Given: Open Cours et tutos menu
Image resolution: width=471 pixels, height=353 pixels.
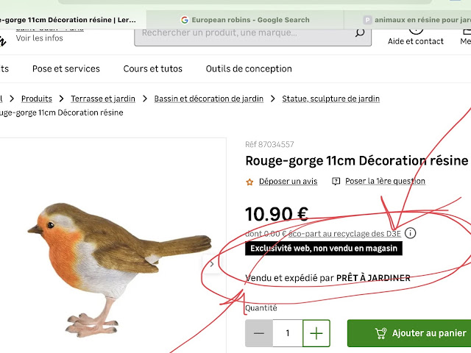Looking at the screenshot, I should (x=153, y=68).
